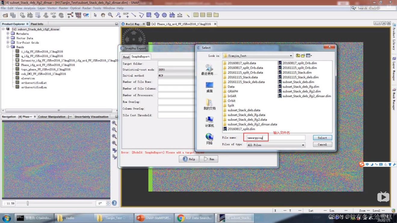The width and height of the screenshot is (397, 223).
Task: Go up one folder level in Select dialog
Action: coord(298,56)
